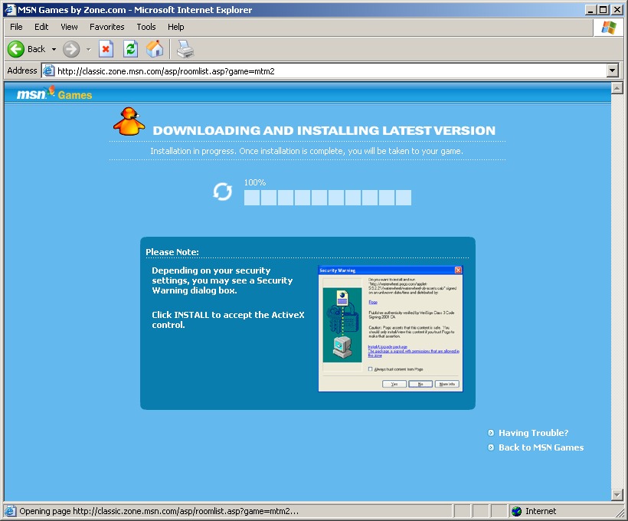Open the Forward history dropdown arrow
Image resolution: width=628 pixels, height=521 pixels.
coord(89,49)
